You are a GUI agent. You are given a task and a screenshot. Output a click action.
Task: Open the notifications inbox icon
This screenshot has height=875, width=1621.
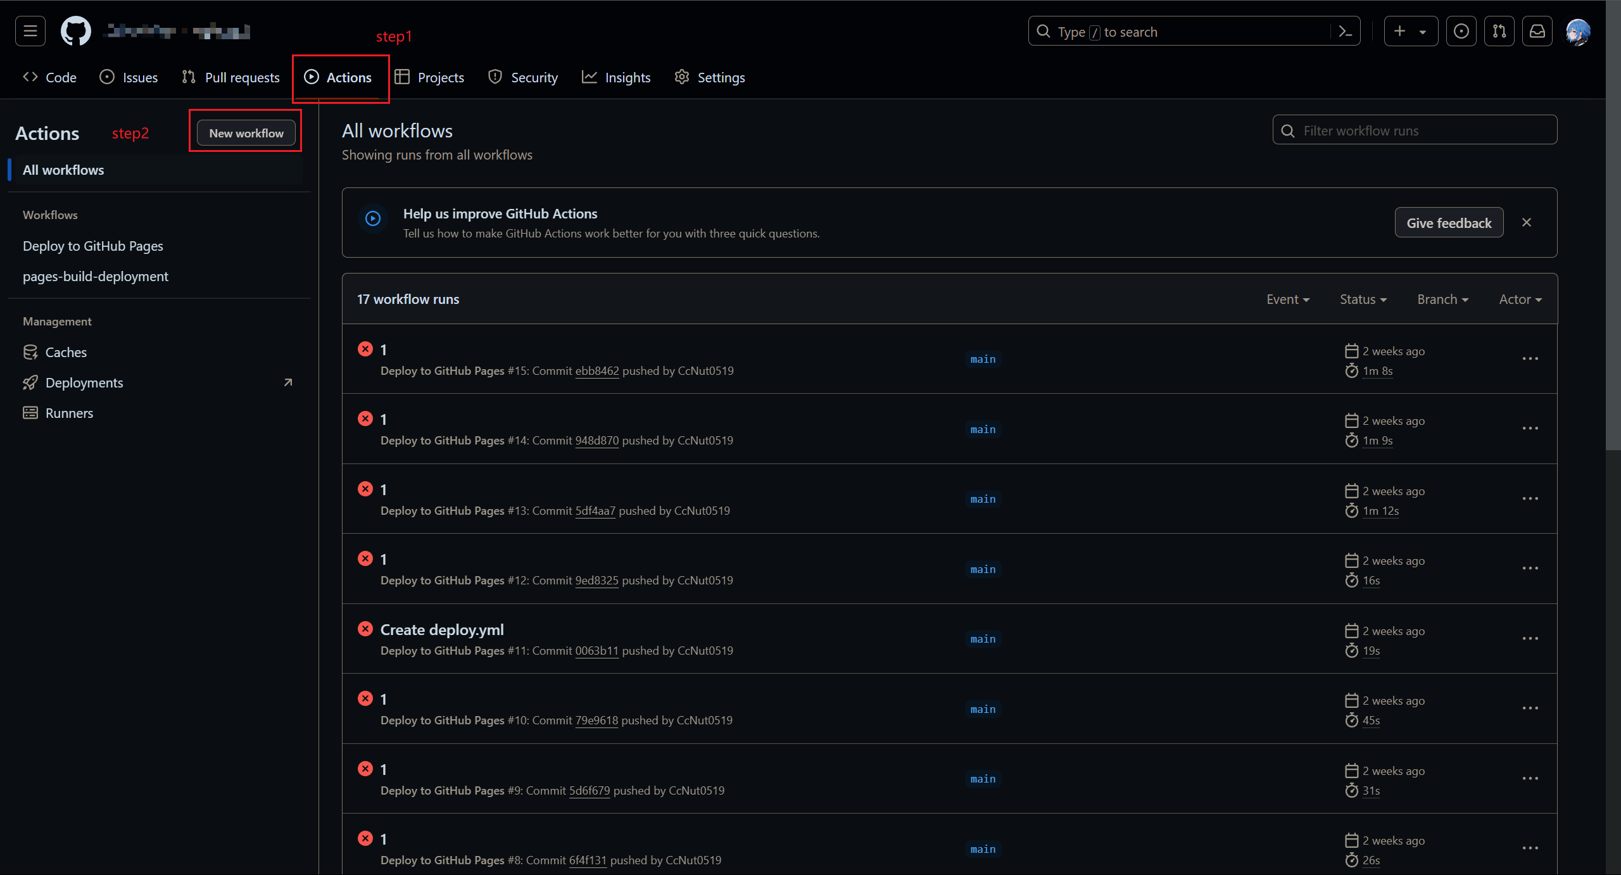(1537, 31)
